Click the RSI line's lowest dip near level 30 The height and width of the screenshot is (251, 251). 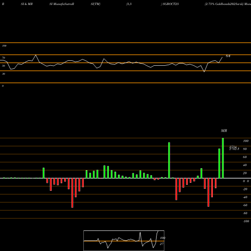coord(204,72)
